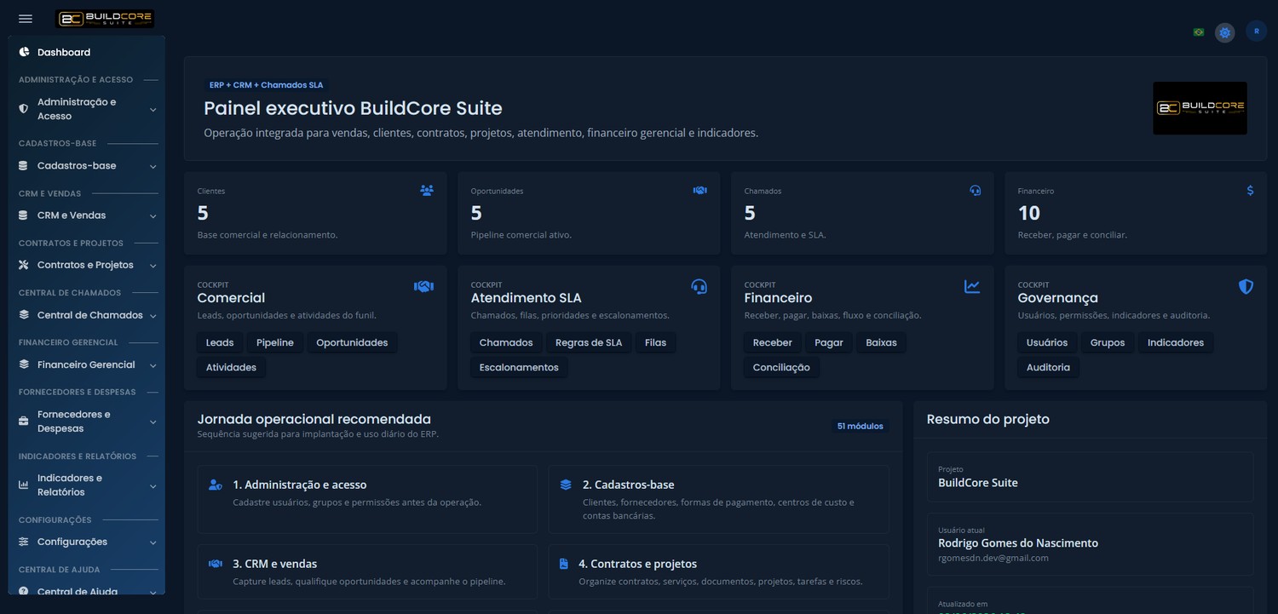1278x614 pixels.
Task: Open Dashboard in the sidebar
Action: coord(87,52)
